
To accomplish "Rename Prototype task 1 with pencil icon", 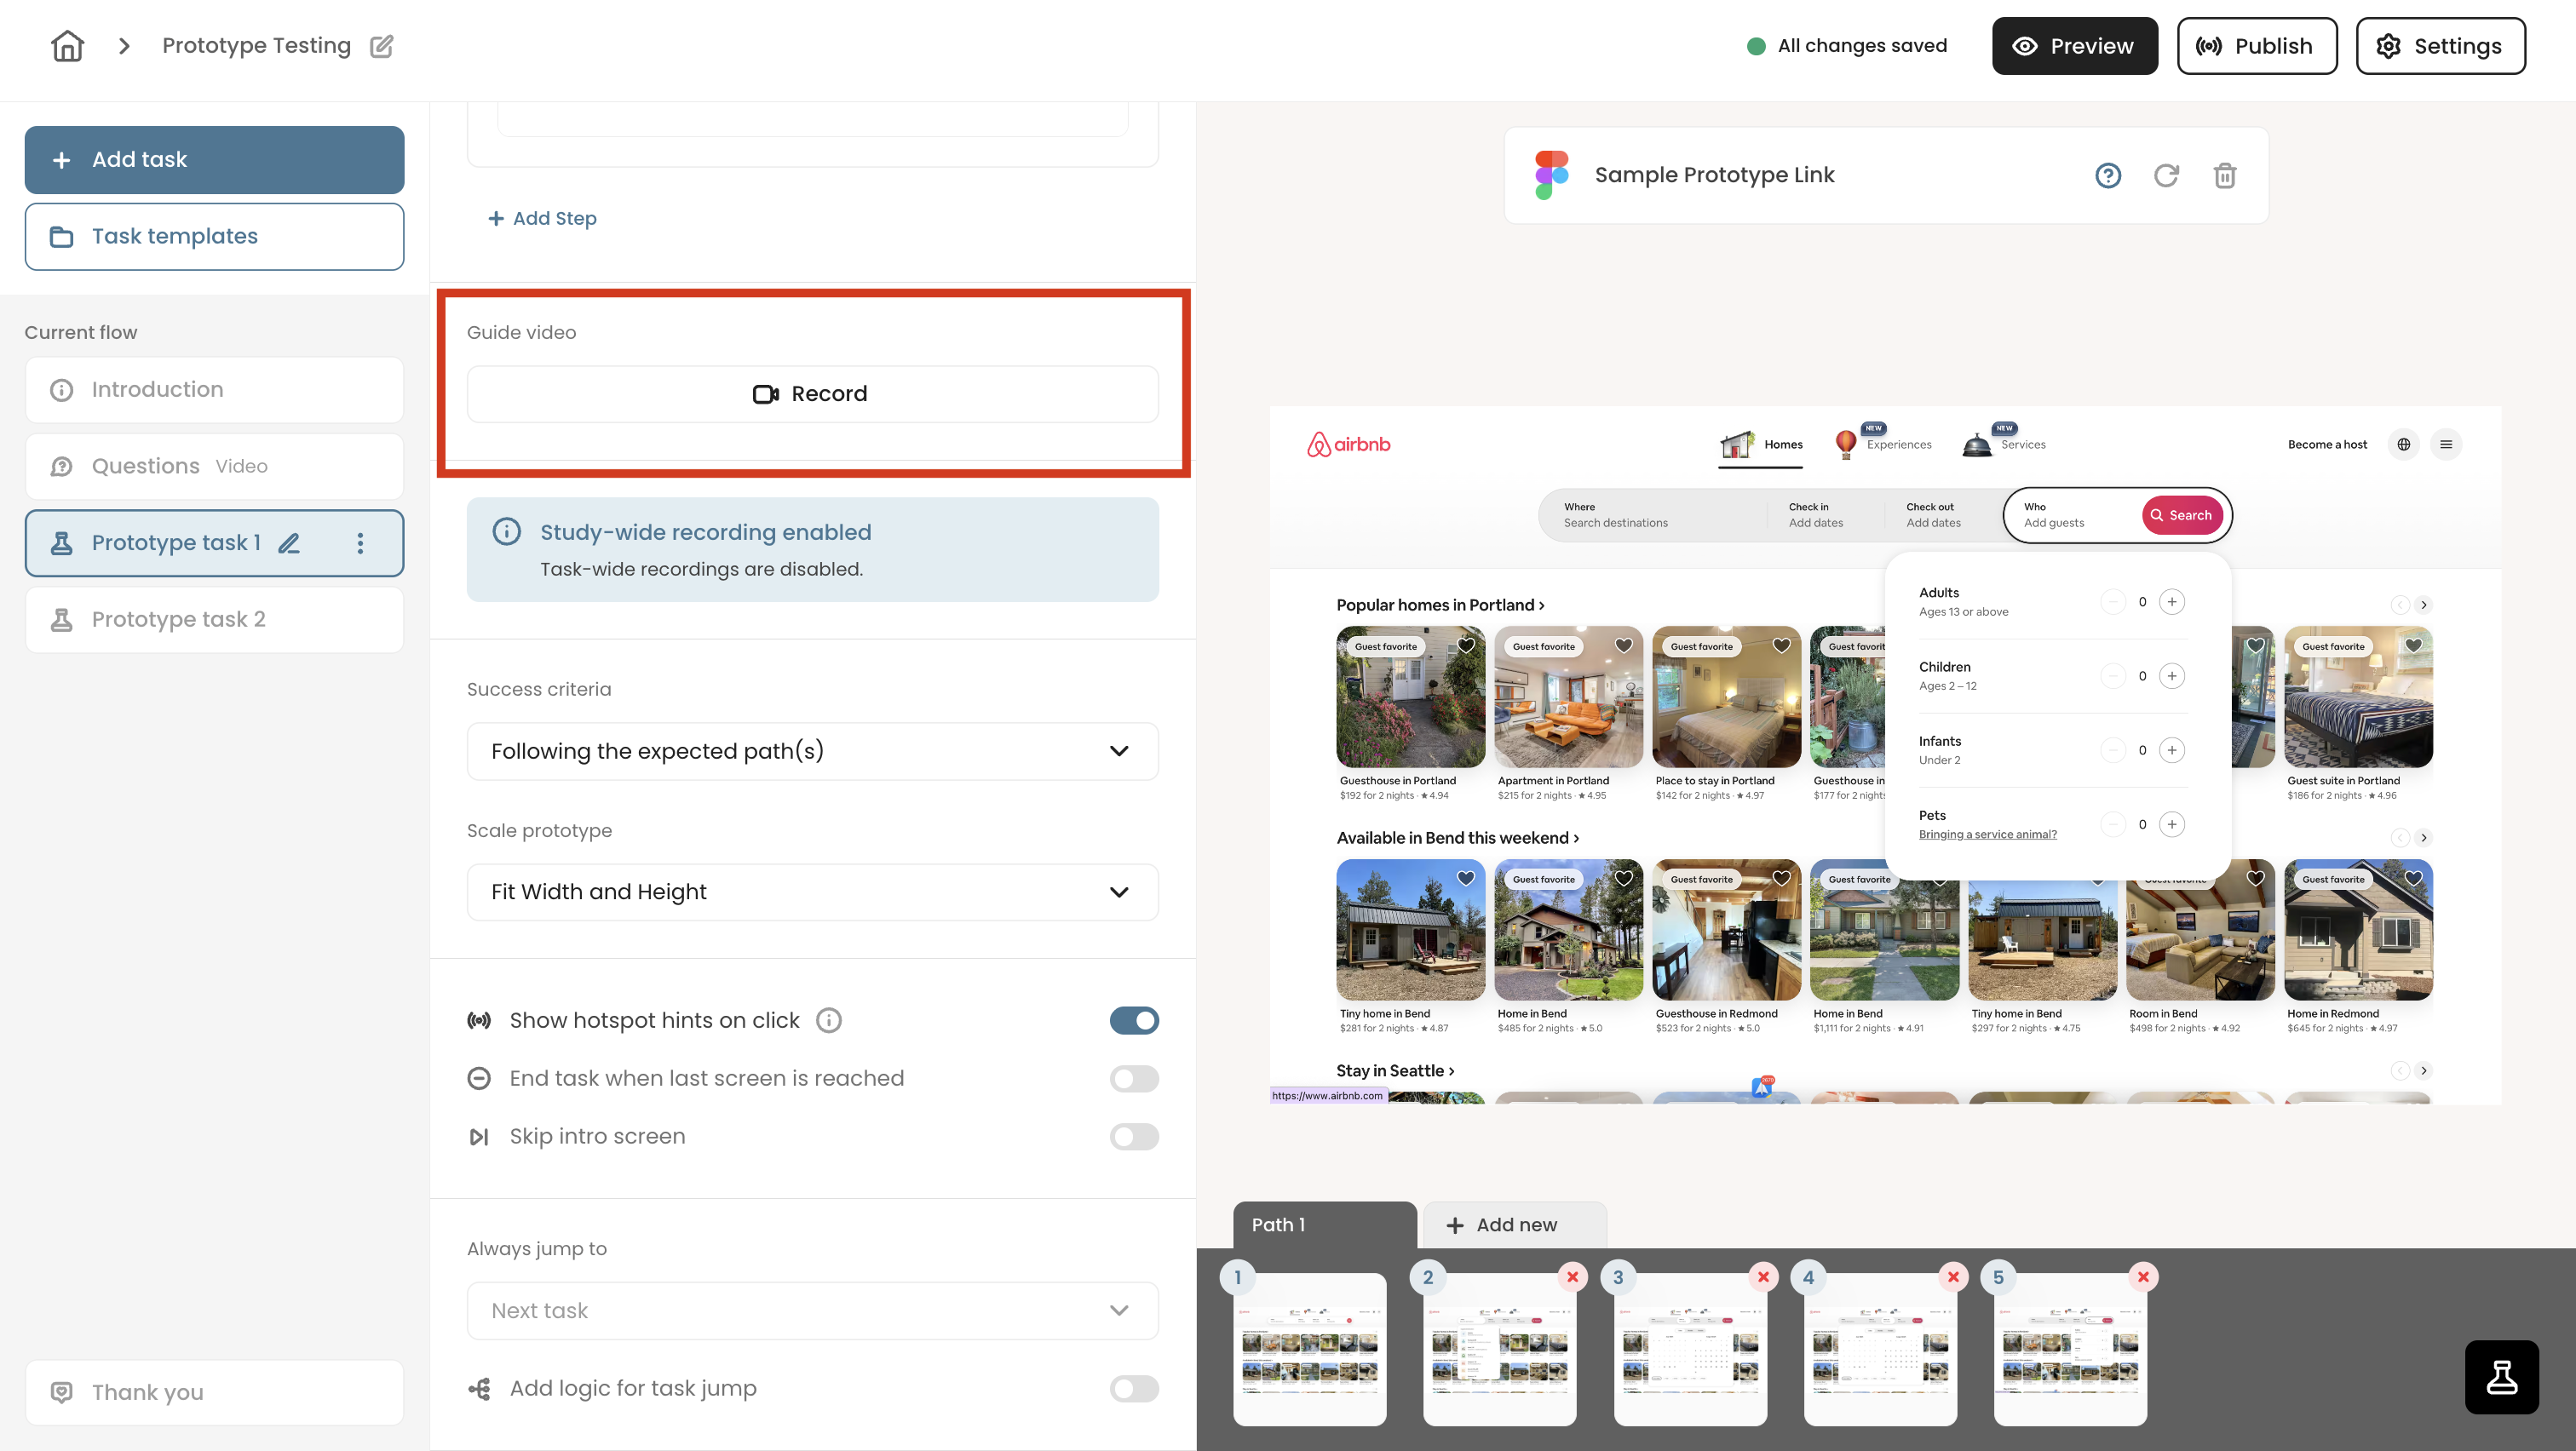I will 289,542.
